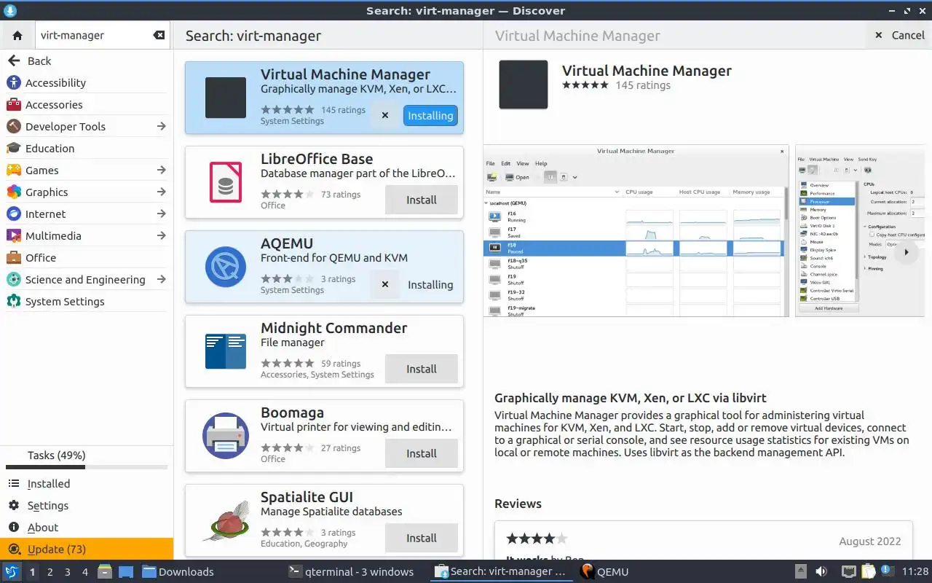Expand Science and Engineering subcategories arrow
The height and width of the screenshot is (583, 932).
(x=161, y=280)
